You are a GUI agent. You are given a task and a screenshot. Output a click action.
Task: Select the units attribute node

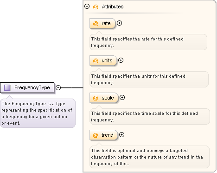click(103, 60)
